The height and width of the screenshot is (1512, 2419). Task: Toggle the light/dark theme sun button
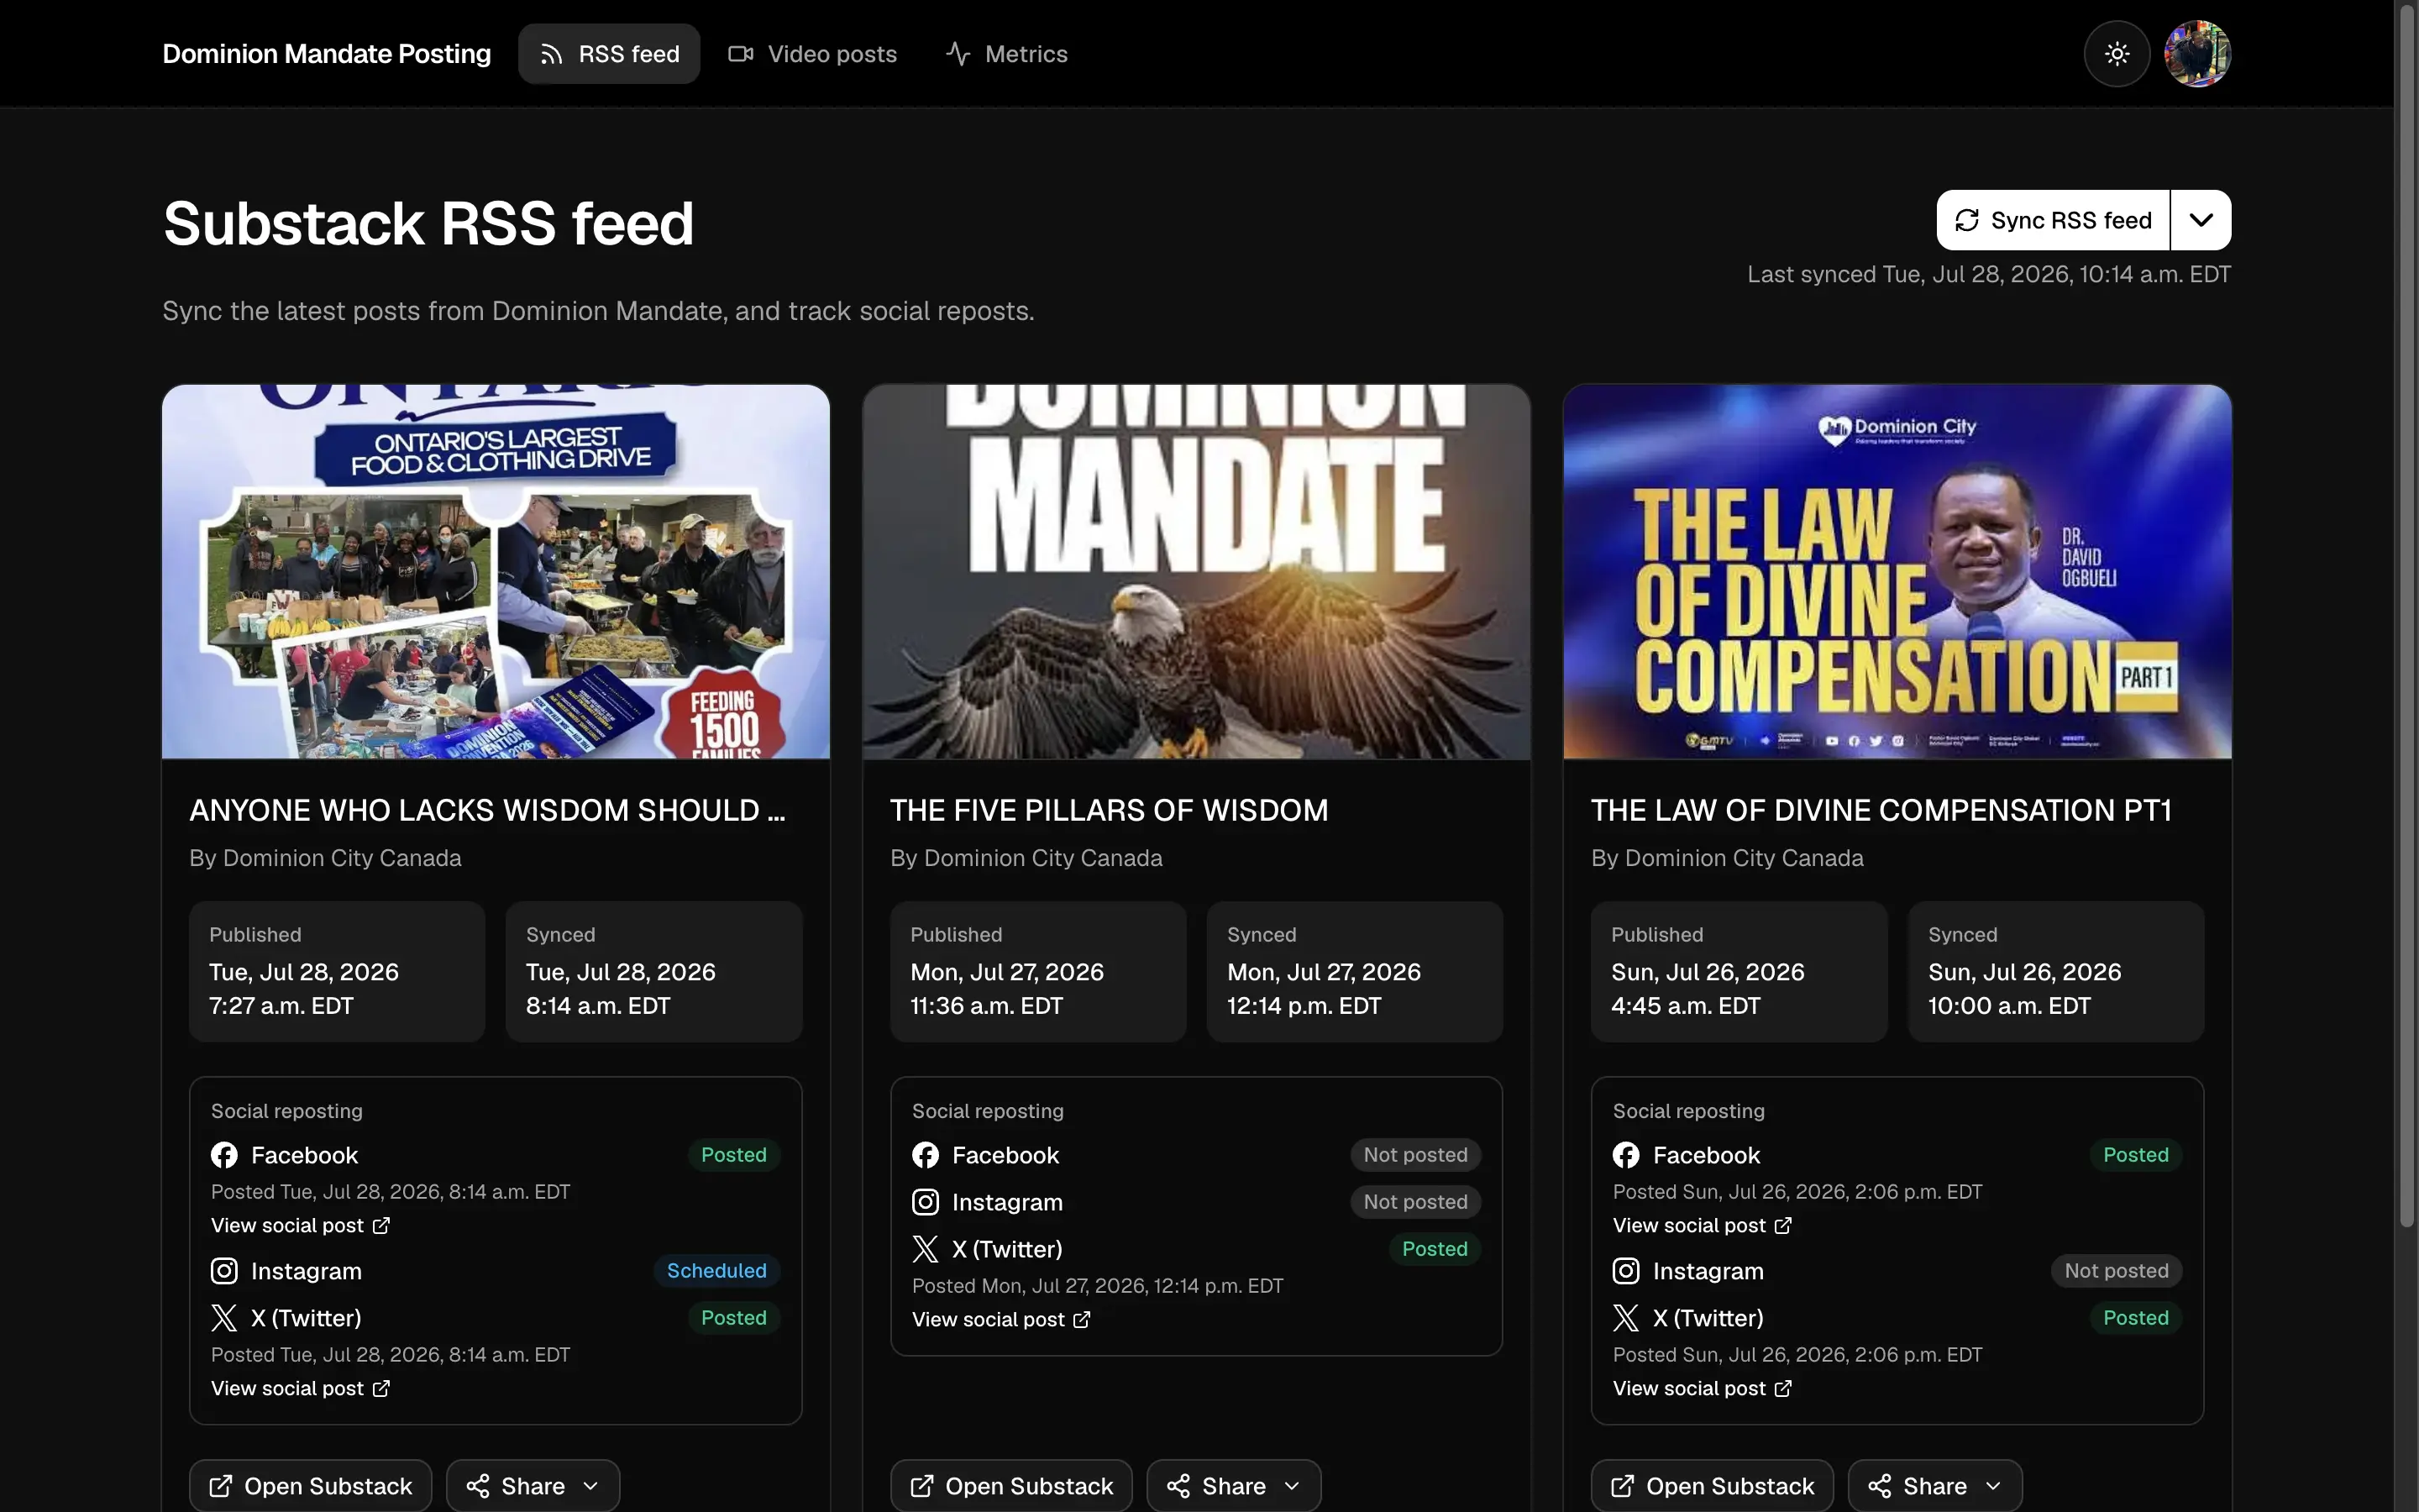[2116, 54]
